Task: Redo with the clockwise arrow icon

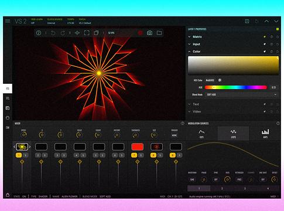Action: [63, 33]
